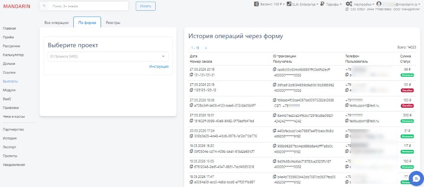The image size is (424, 187).
Task: Click the SLA Enterprise icon
Action: [289, 4]
